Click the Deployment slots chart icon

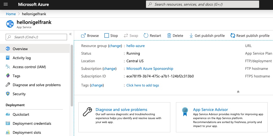[x=8, y=132]
